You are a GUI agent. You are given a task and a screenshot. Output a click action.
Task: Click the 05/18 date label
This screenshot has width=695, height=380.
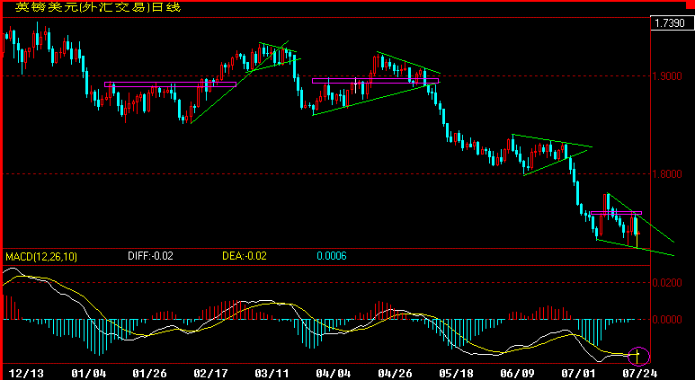tap(455, 374)
